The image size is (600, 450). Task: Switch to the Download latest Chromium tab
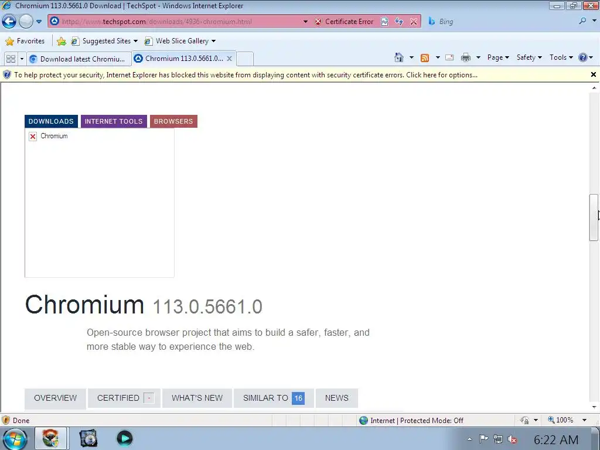pyautogui.click(x=79, y=59)
